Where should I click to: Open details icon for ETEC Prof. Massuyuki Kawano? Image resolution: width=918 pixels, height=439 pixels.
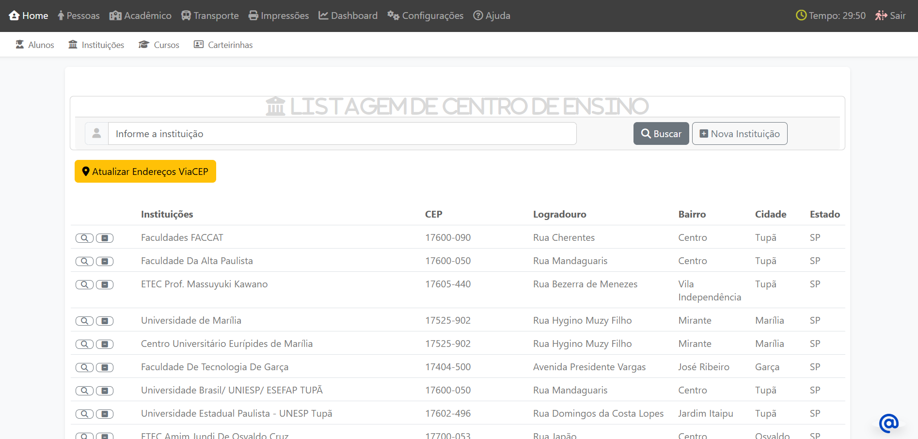[x=84, y=284]
